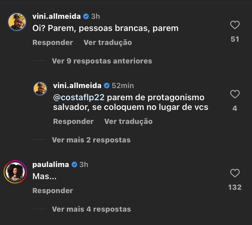Click vini.allmeida's avatar on the 52min reply

click(x=40, y=89)
